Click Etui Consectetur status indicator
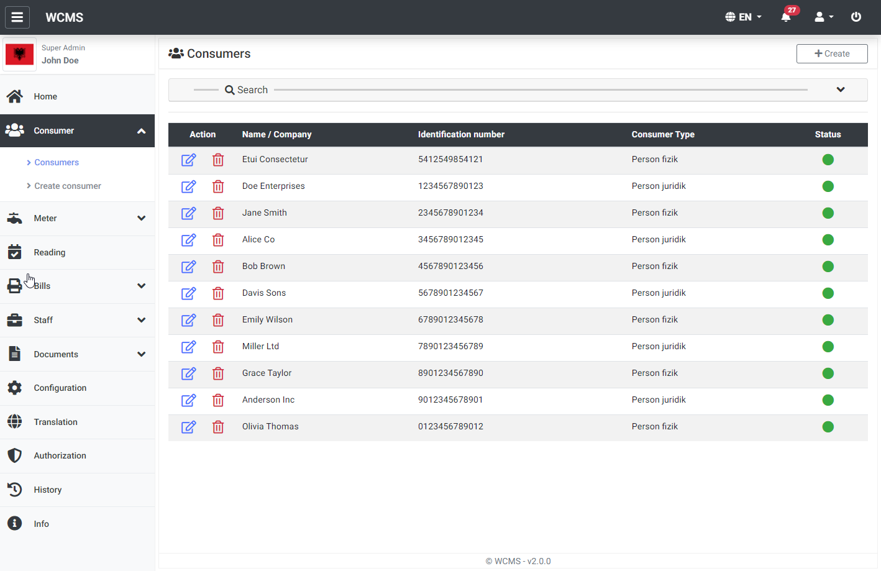The image size is (881, 571). 828,160
